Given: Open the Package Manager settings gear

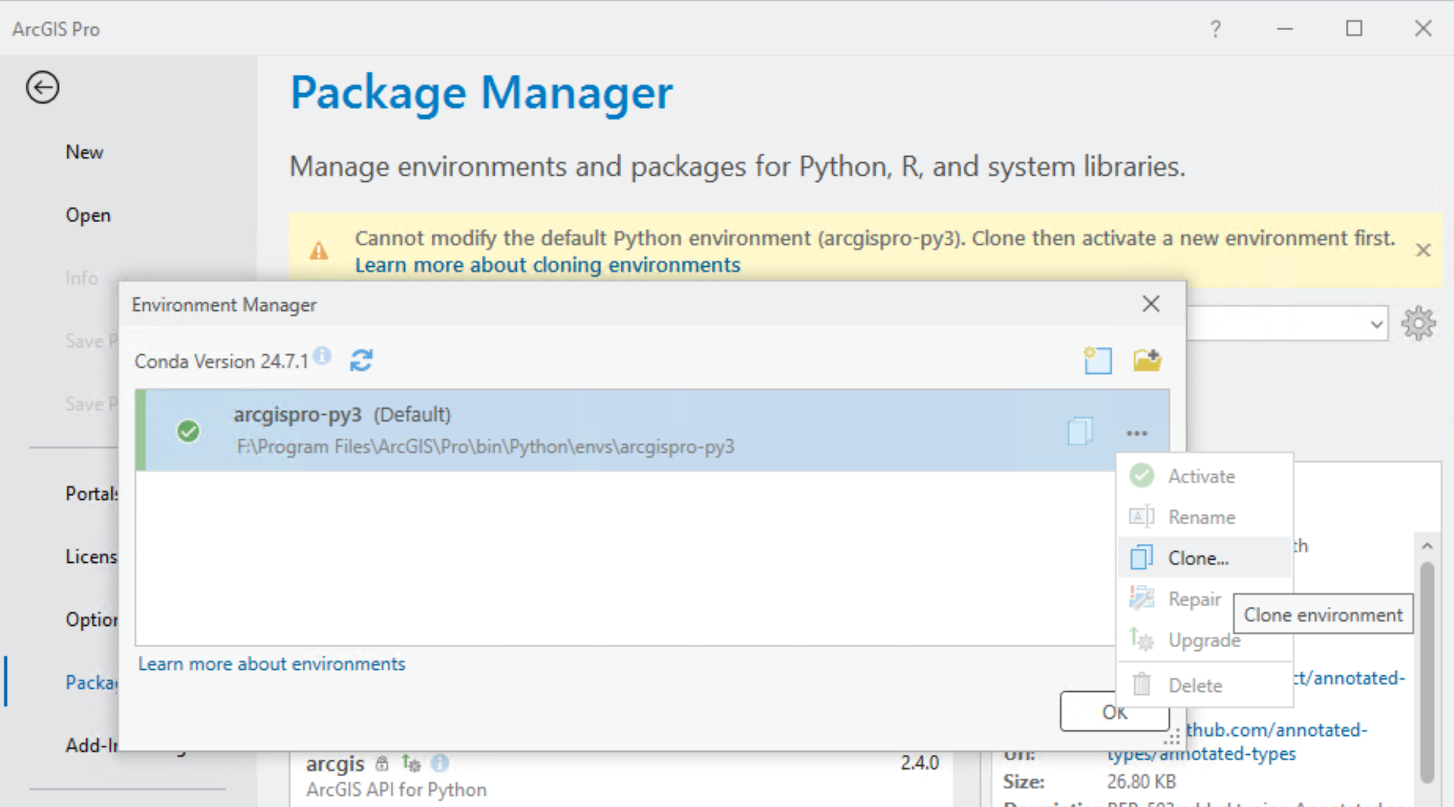Looking at the screenshot, I should click(1418, 323).
